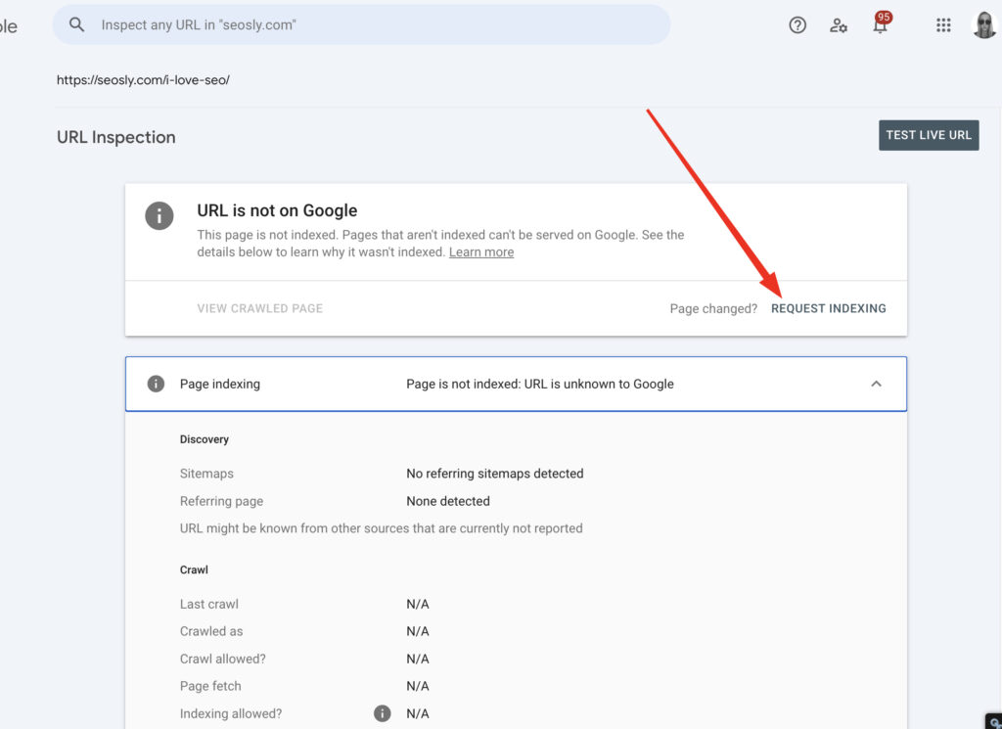Click VIEW CRAWLED PAGE
The width and height of the screenshot is (1002, 729).
click(x=259, y=308)
